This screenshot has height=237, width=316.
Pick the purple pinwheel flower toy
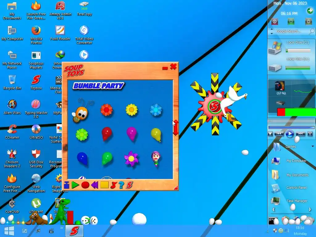tap(131, 159)
